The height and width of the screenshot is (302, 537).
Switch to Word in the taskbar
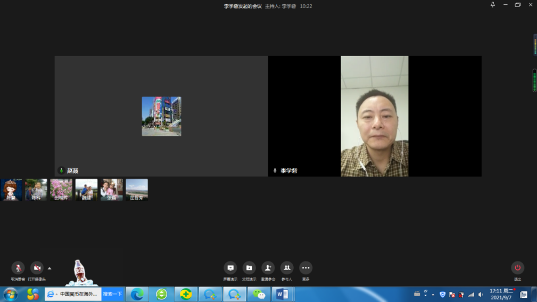[282, 294]
